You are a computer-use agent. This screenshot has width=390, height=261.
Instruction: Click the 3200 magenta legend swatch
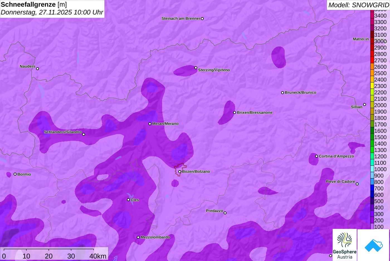tap(372, 28)
